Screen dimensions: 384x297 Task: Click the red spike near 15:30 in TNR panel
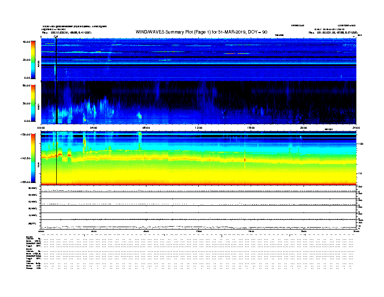pyautogui.click(x=245, y=160)
